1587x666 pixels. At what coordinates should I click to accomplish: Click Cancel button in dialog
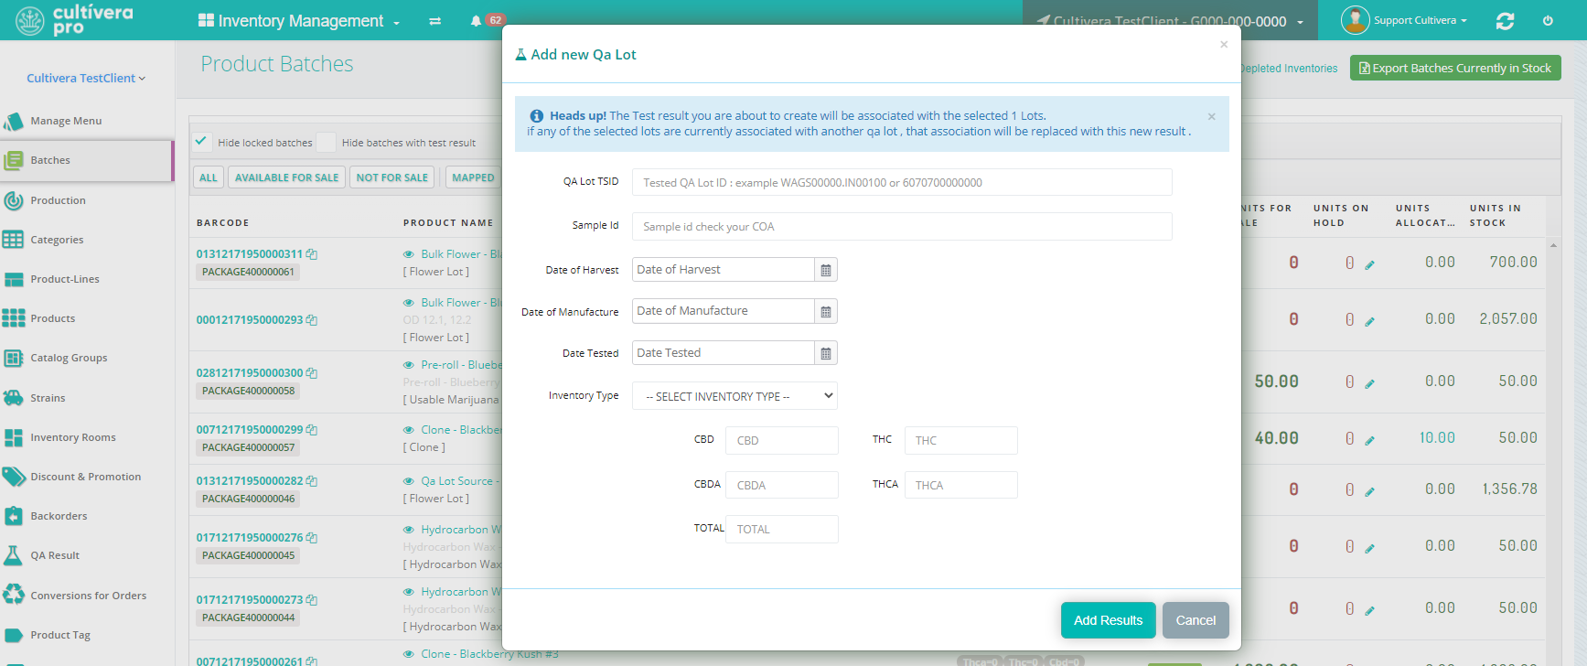coord(1196,620)
